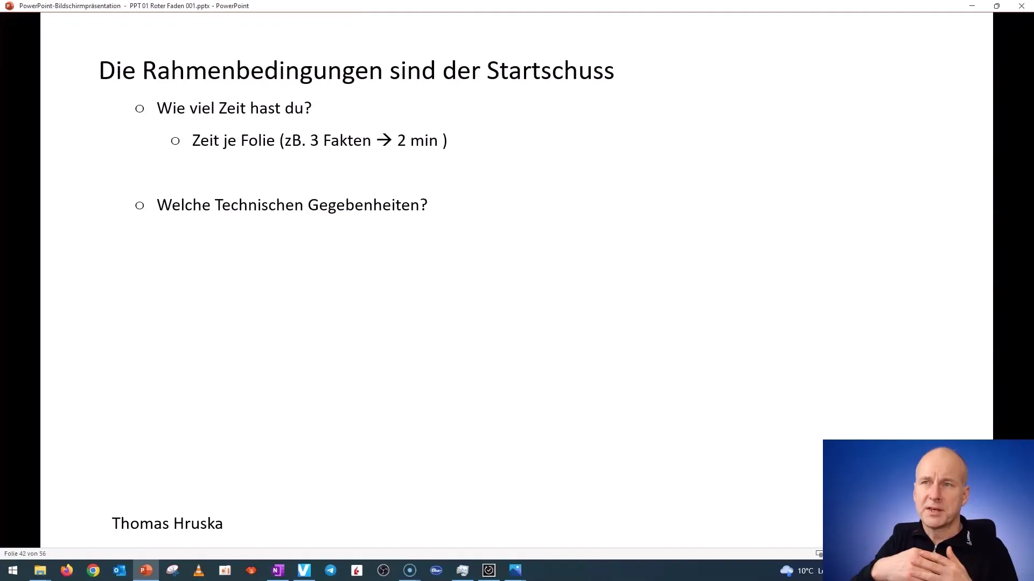Open the red PDF app taskbar icon
Viewport: 1034px width, 581px height.
(357, 570)
